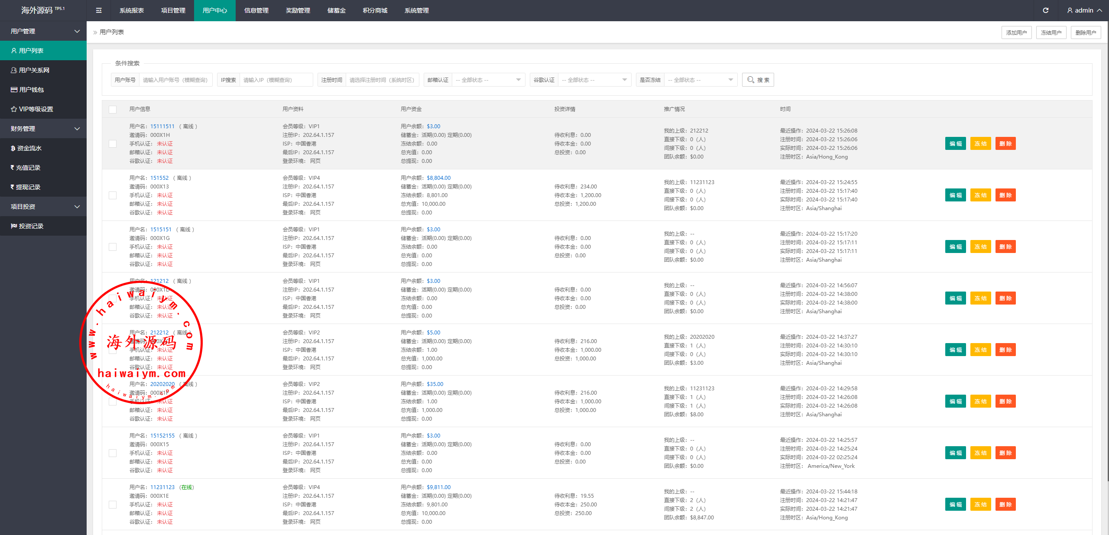Check the select-all checkbox in table header
This screenshot has width=1109, height=535.
[x=113, y=109]
